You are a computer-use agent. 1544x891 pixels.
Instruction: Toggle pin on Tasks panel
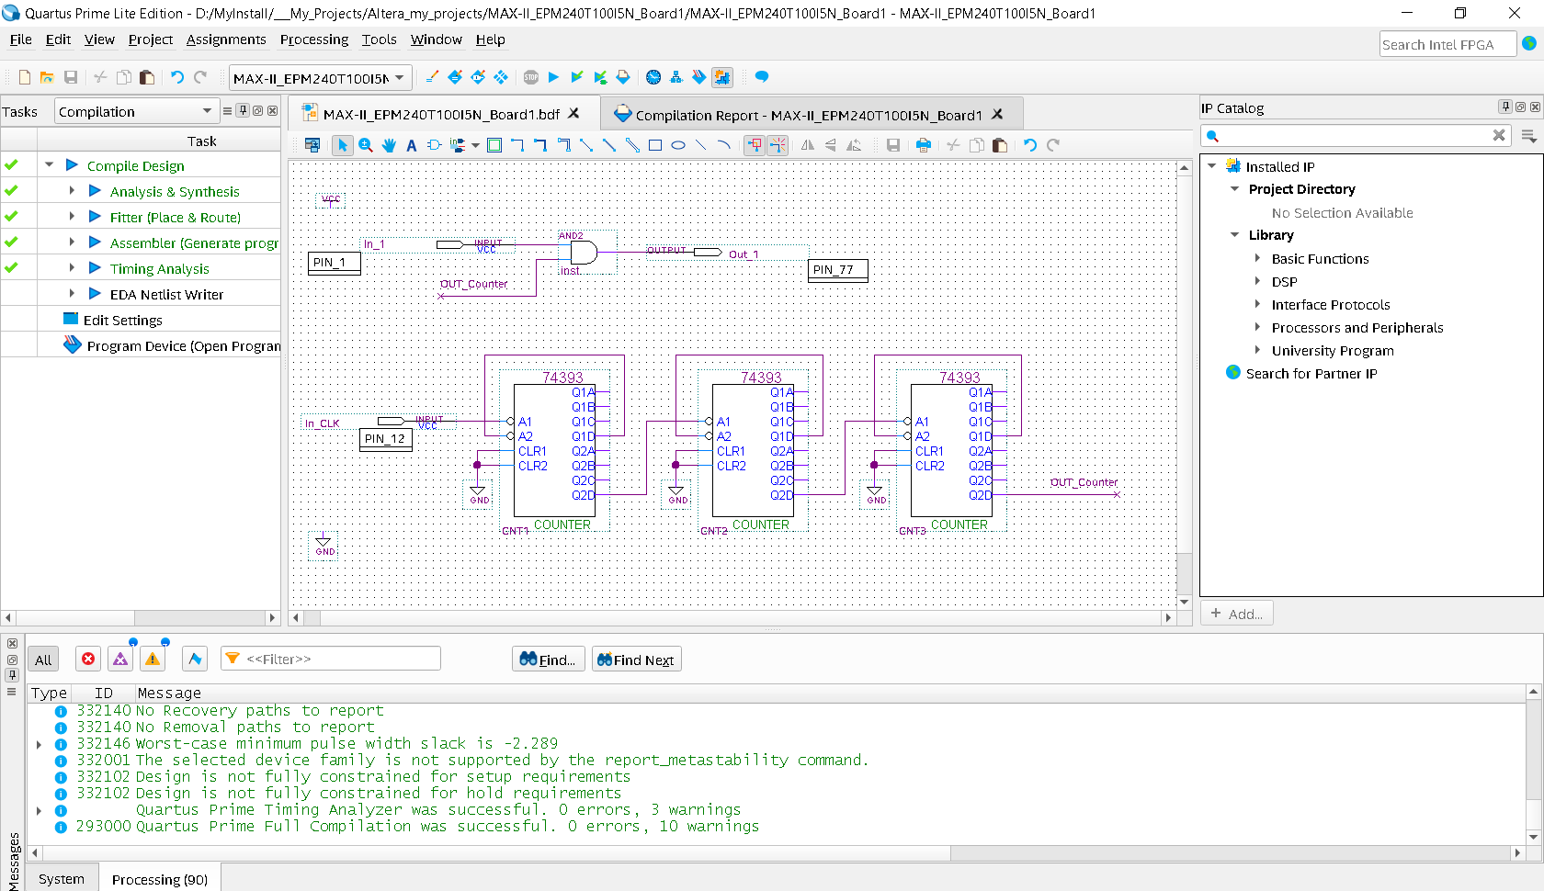point(243,110)
